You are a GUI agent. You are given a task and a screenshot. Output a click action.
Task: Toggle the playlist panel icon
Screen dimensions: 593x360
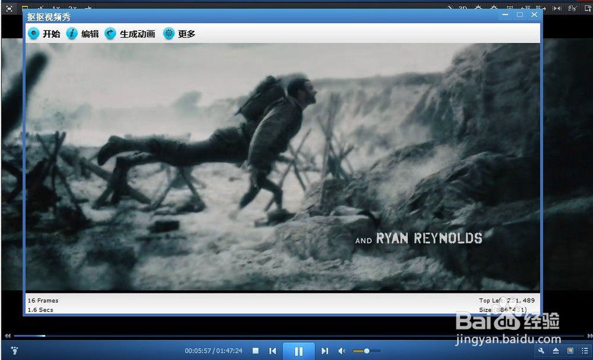point(585,351)
